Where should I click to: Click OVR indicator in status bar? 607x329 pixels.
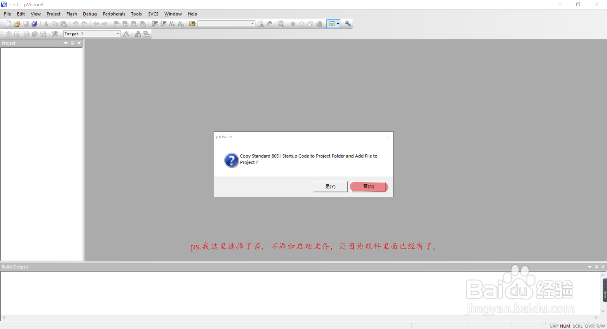click(589, 326)
